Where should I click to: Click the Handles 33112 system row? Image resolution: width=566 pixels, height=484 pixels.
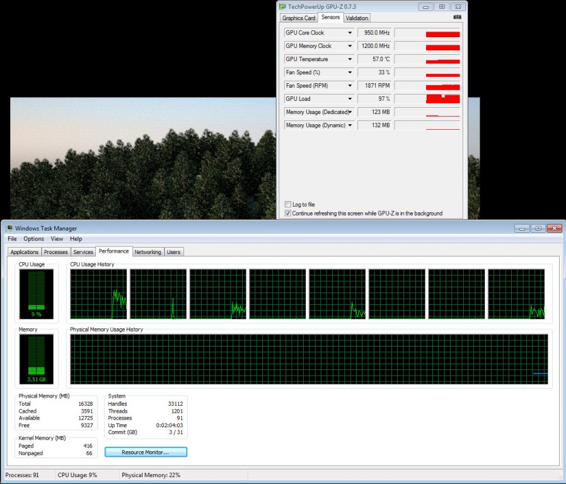coord(146,404)
